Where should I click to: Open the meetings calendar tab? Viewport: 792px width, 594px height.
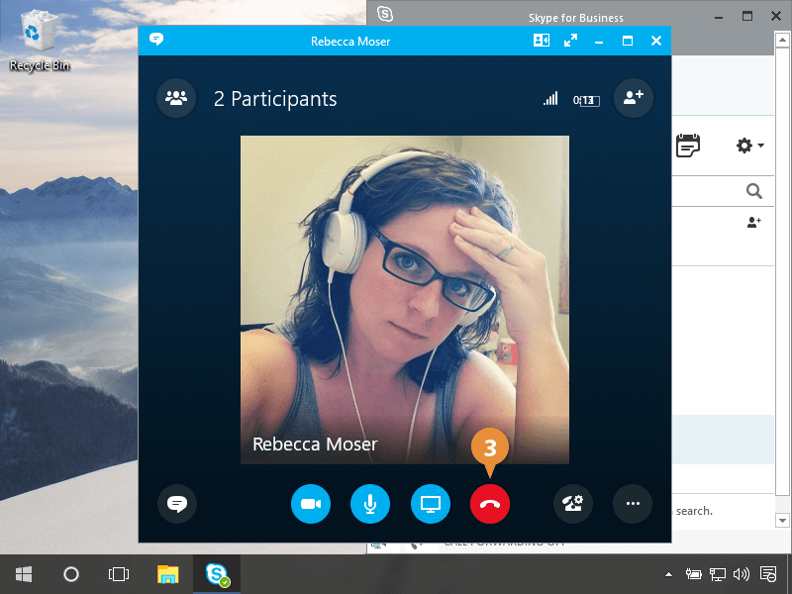click(x=688, y=146)
